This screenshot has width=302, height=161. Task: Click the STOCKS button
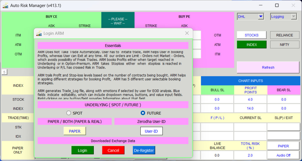(x=252, y=35)
